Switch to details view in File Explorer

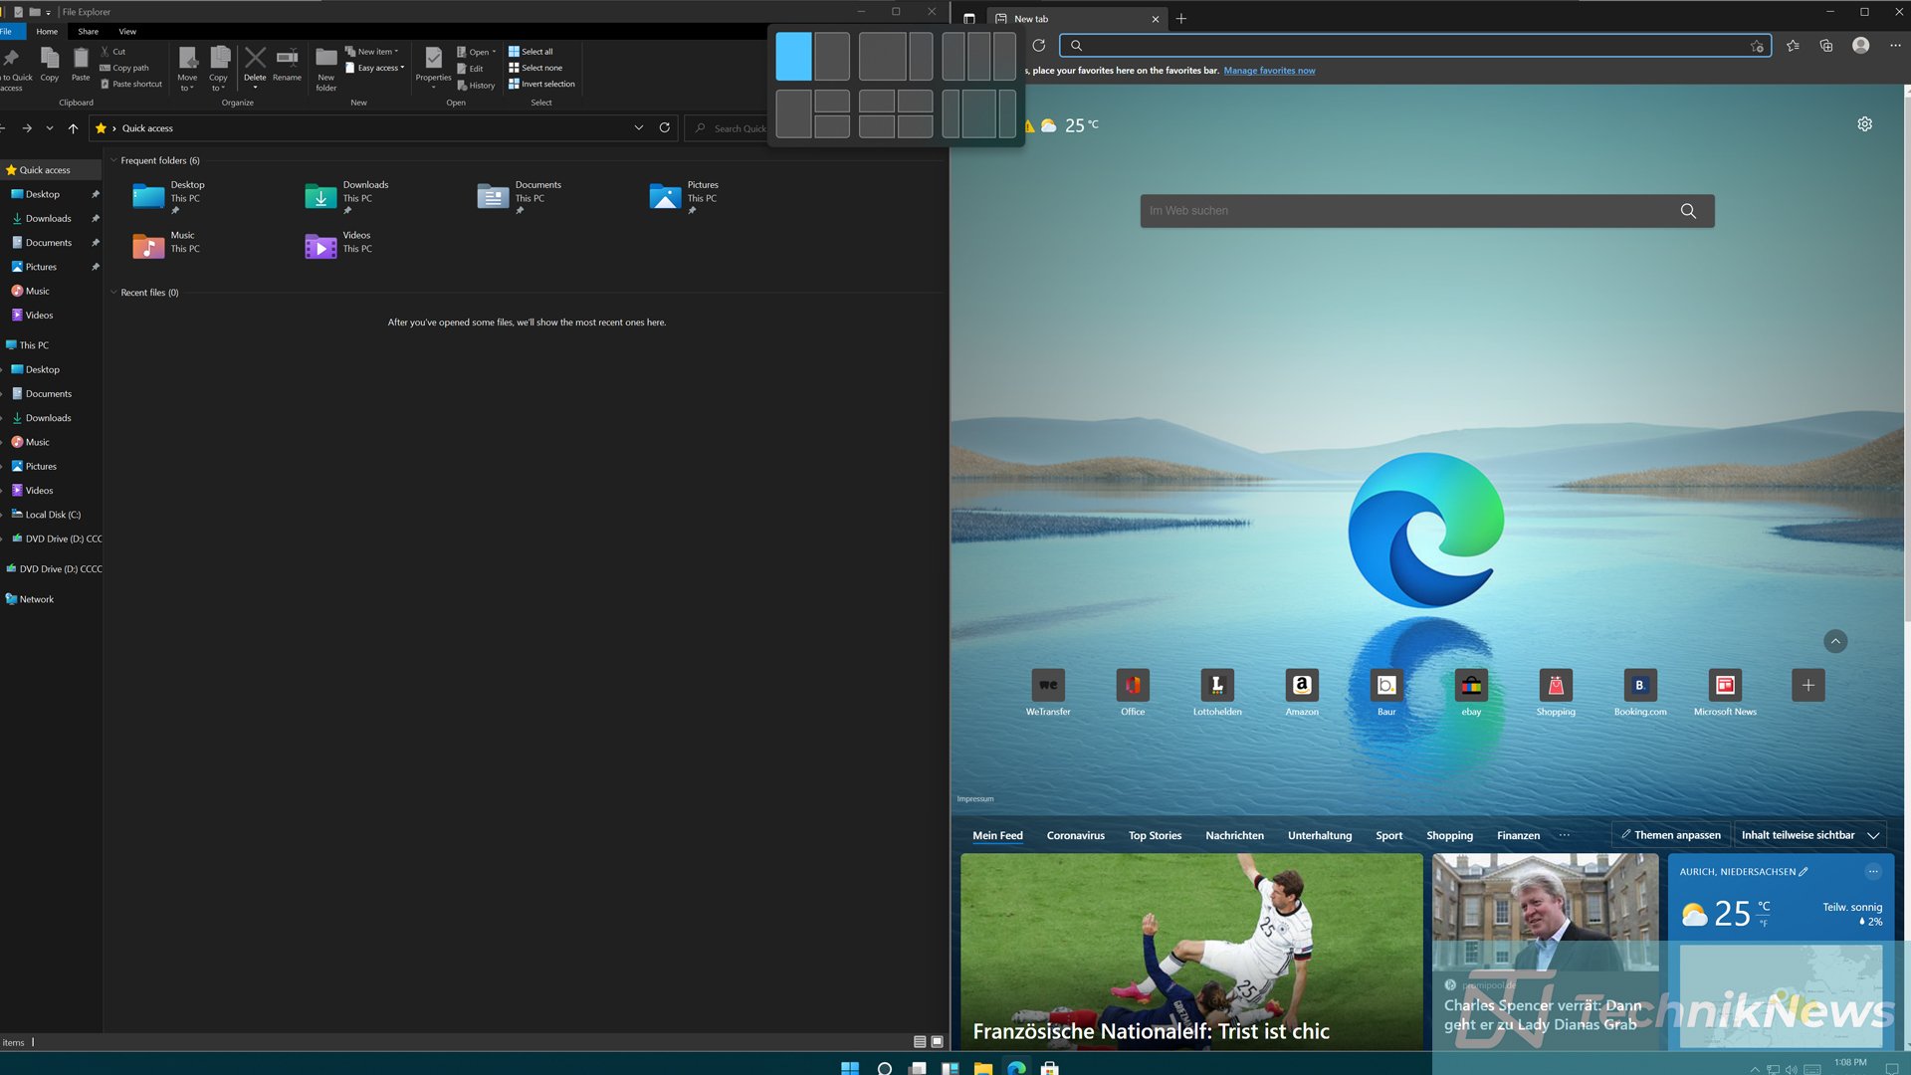point(920,1042)
